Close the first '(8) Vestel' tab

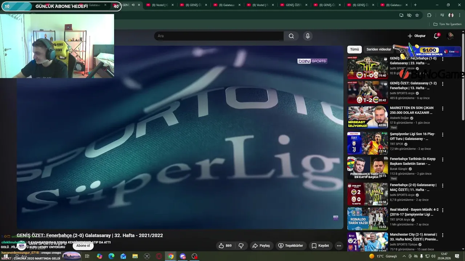pyautogui.click(x=173, y=5)
